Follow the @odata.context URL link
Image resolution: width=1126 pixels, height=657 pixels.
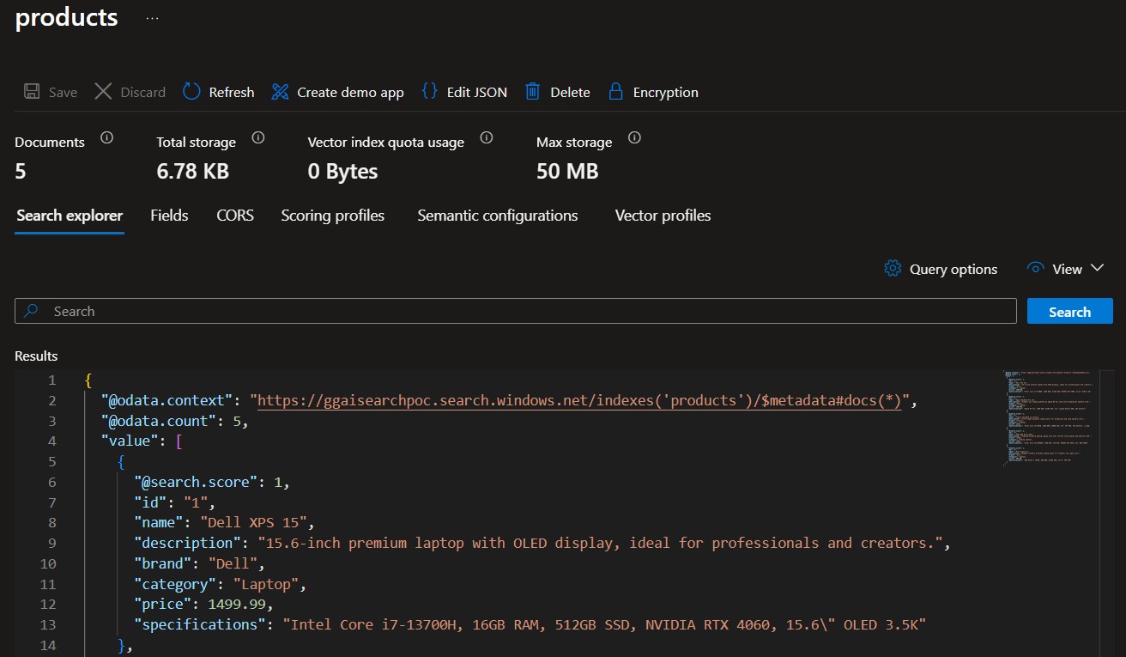pyautogui.click(x=578, y=401)
